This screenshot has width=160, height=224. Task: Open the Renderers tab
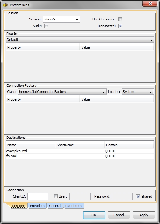[x=73, y=206]
